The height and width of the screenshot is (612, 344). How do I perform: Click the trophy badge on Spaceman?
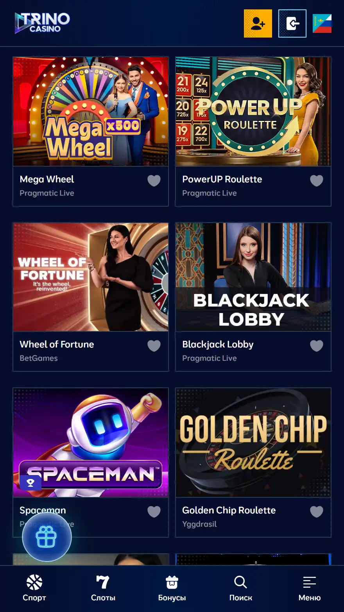(x=30, y=482)
